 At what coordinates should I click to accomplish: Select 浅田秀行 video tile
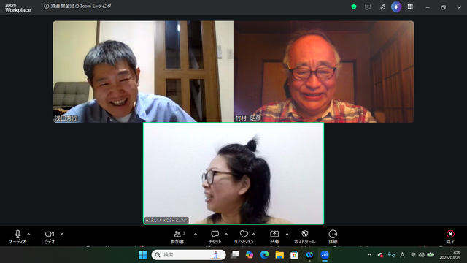coord(143,72)
